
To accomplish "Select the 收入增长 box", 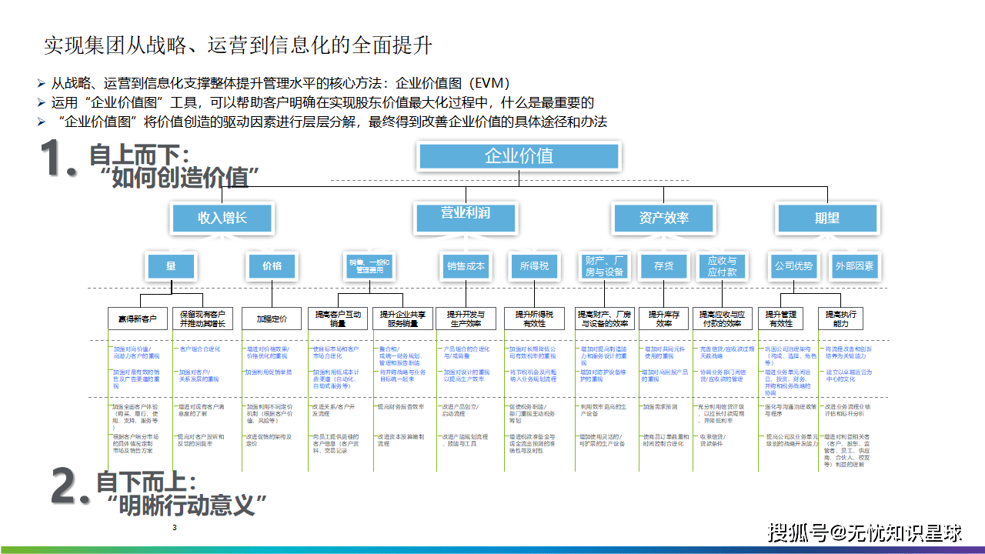I will tap(222, 218).
